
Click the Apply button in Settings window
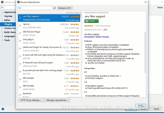coord(156,109)
